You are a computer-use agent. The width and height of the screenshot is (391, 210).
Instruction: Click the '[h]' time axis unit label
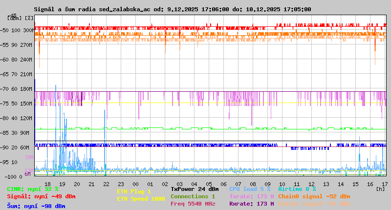(381, 189)
